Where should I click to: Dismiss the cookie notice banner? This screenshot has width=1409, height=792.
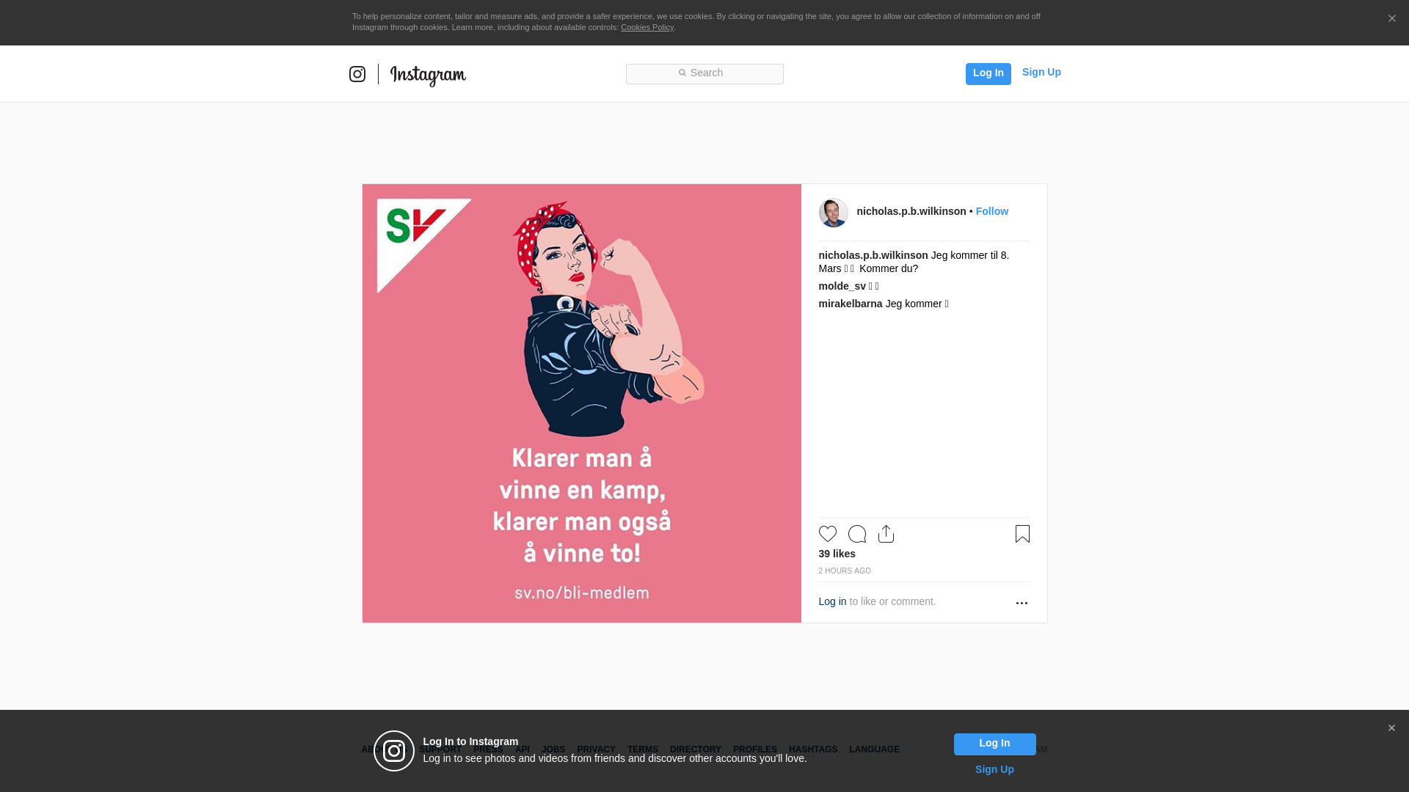point(1391,19)
